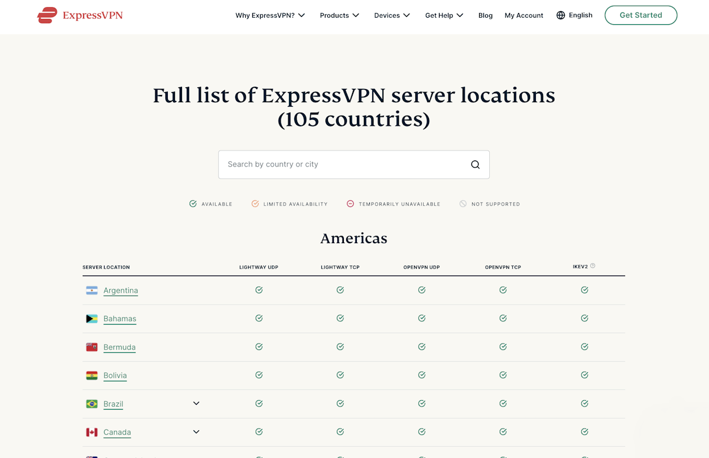Click Bolivia's OpenVPN TCP check icon

pyautogui.click(x=503, y=375)
